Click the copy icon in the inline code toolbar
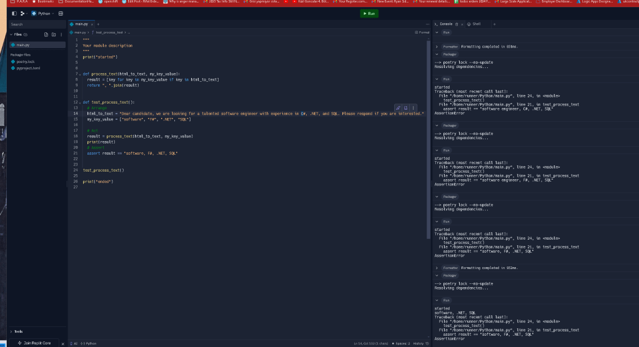This screenshot has width=639, height=347. [406, 108]
